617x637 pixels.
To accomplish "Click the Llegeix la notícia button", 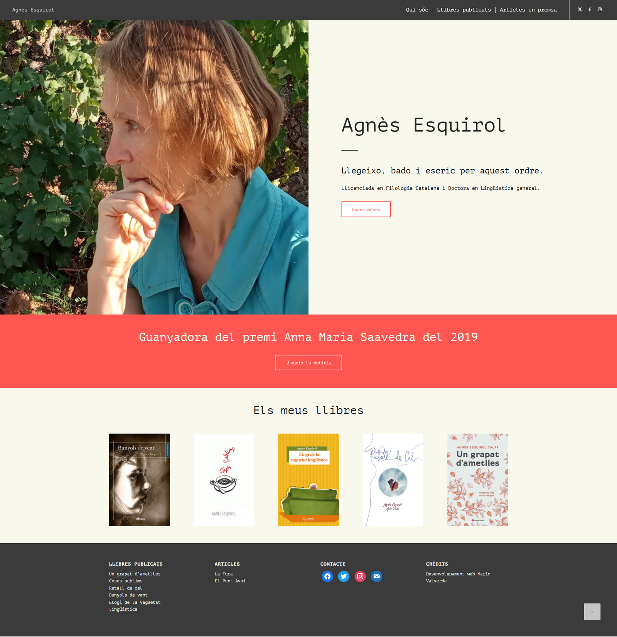I will click(x=308, y=363).
